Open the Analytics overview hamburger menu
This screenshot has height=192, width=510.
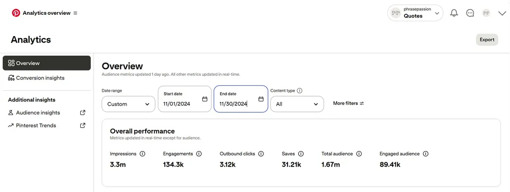75,13
